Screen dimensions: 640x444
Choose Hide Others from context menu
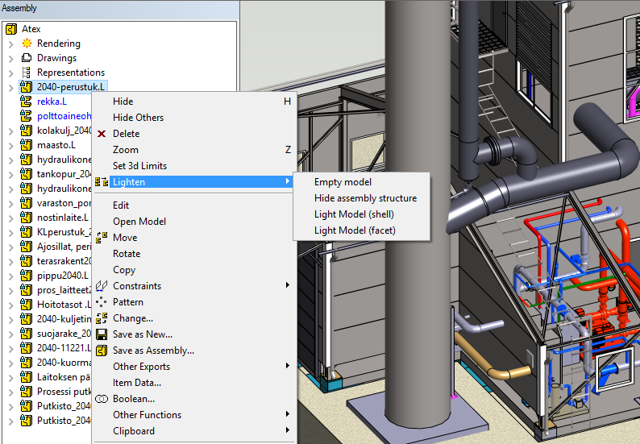138,118
